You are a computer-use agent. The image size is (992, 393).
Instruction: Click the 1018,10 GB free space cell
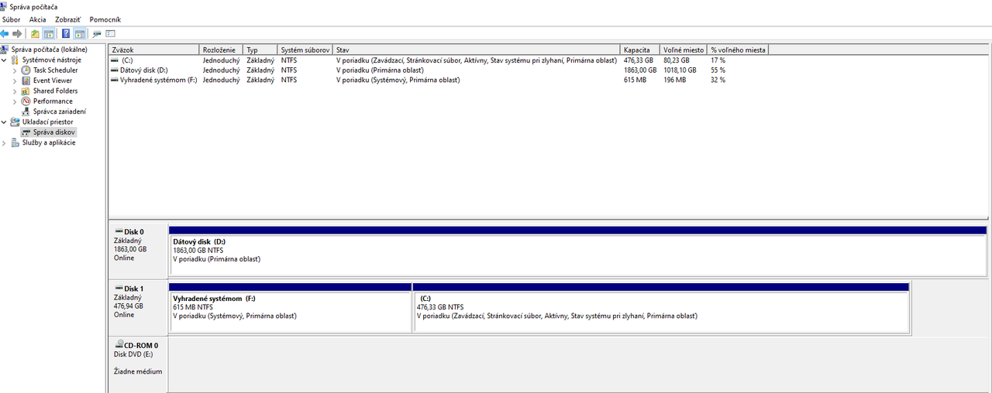coord(680,70)
